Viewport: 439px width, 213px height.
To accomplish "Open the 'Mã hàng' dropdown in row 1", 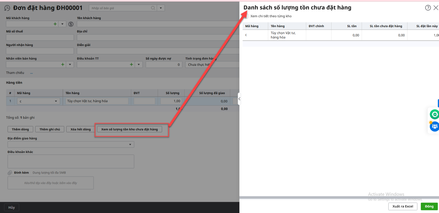I will 56,101.
